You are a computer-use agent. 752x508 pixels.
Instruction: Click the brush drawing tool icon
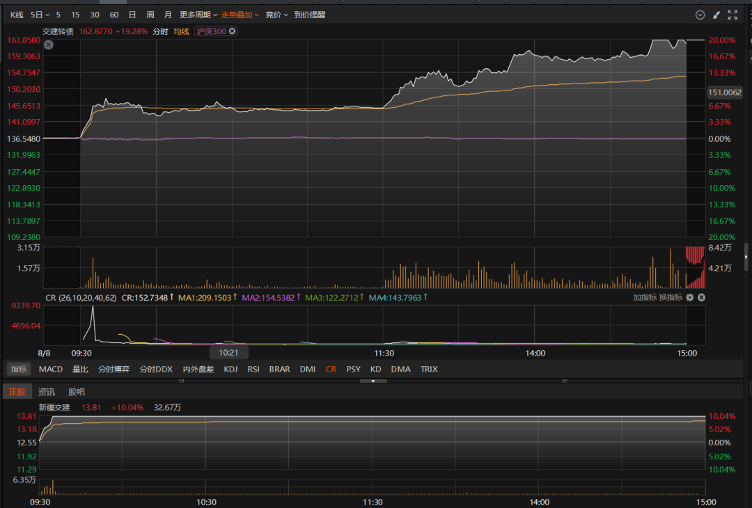coord(716,15)
